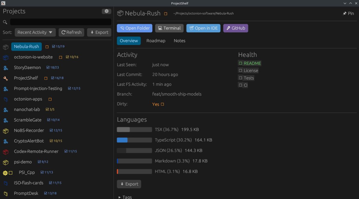Click the branch name feat/smooth-ship-models
Viewport: 359px width, 199px height.
(177, 94)
